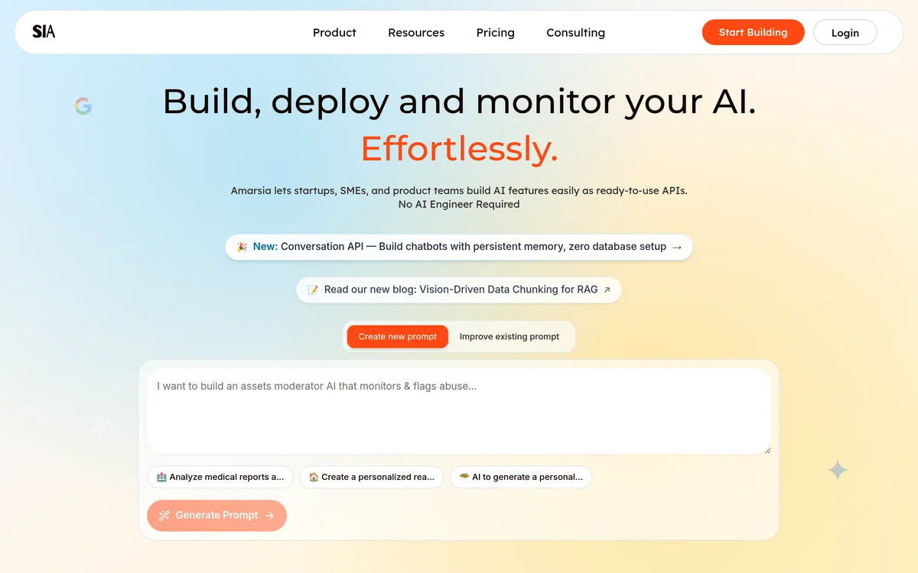Click the memo icon beside the blog link
Image resolution: width=918 pixels, height=573 pixels.
tap(312, 290)
